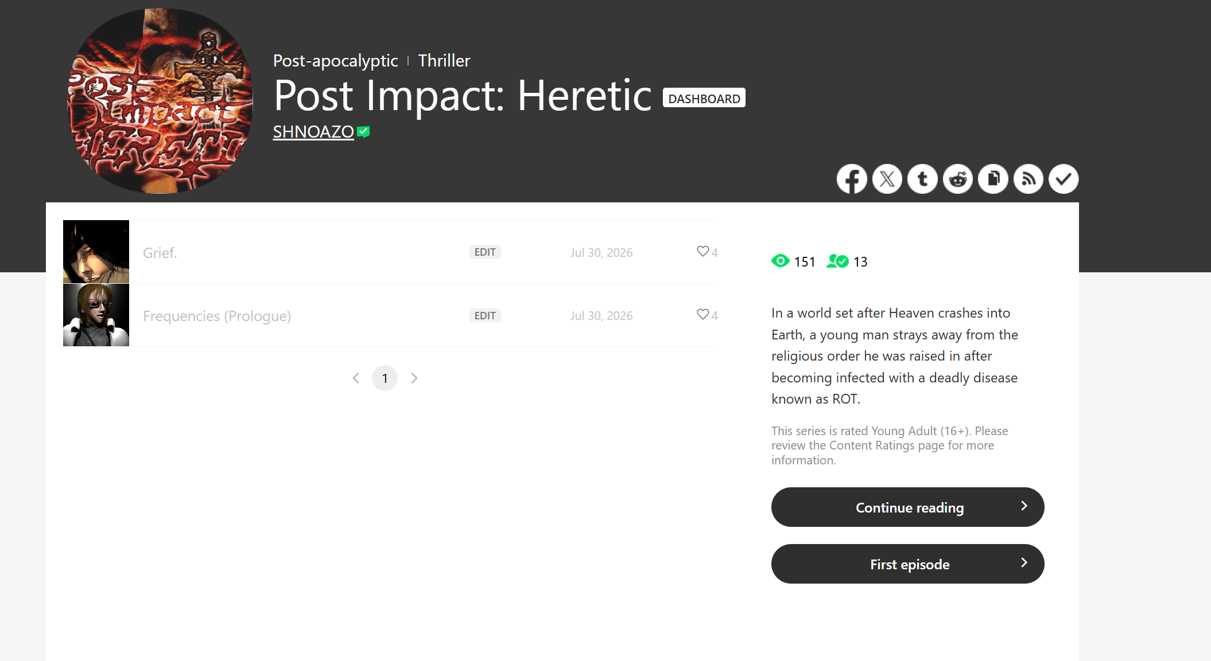Copy series link with clipboard icon
Image resolution: width=1211 pixels, height=661 pixels.
pos(993,179)
